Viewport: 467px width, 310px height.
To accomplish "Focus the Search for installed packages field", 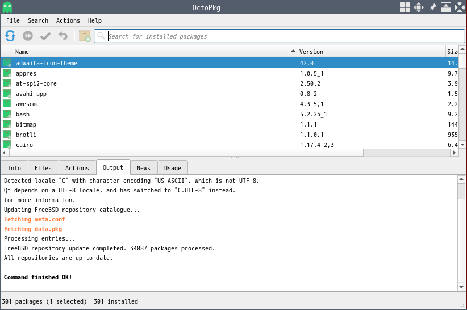I will click(x=280, y=36).
